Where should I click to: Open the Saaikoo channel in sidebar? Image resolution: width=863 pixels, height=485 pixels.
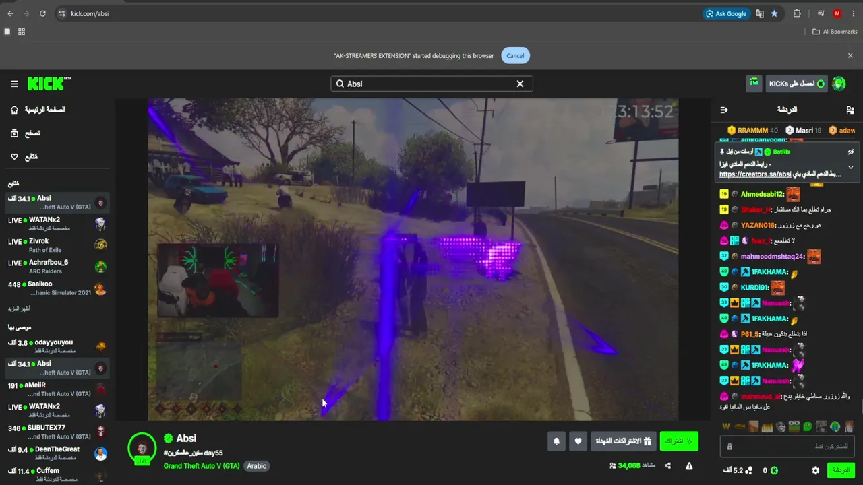(x=58, y=288)
